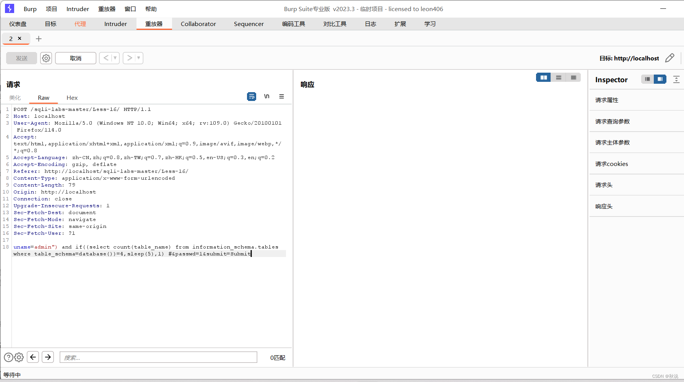The image size is (684, 382).
Task: Jump to previous search match arrow
Action: [33, 357]
